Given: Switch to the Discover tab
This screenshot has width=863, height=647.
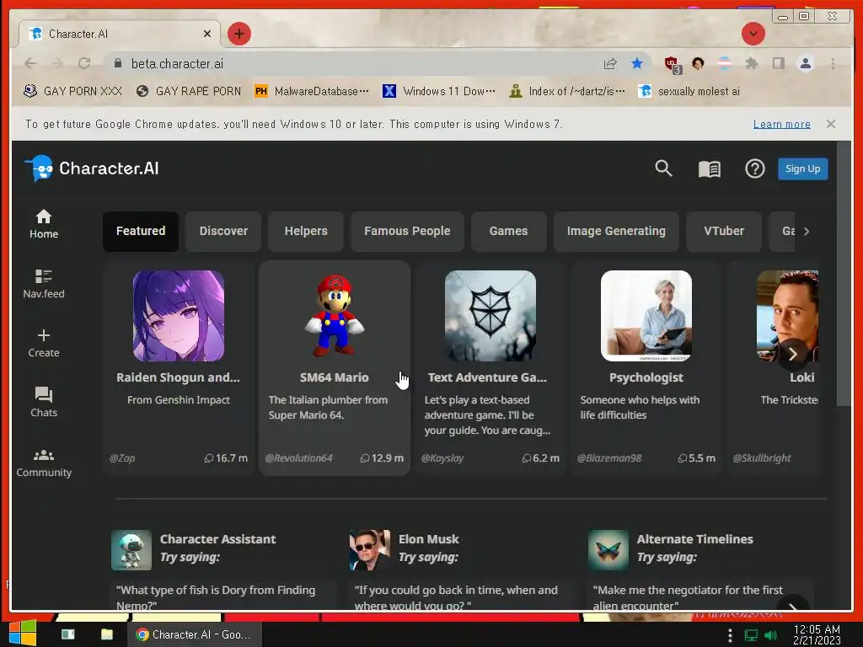Looking at the screenshot, I should (223, 231).
